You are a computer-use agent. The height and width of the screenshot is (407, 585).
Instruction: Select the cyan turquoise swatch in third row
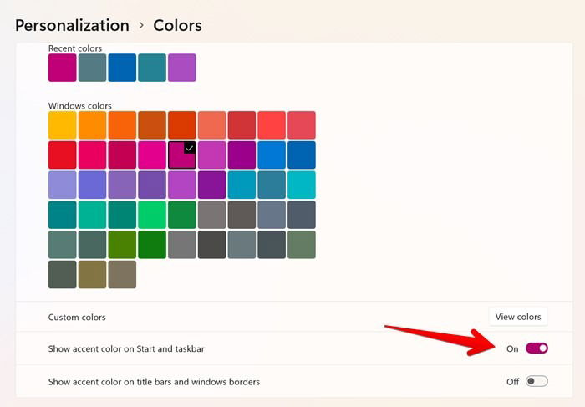click(x=302, y=185)
